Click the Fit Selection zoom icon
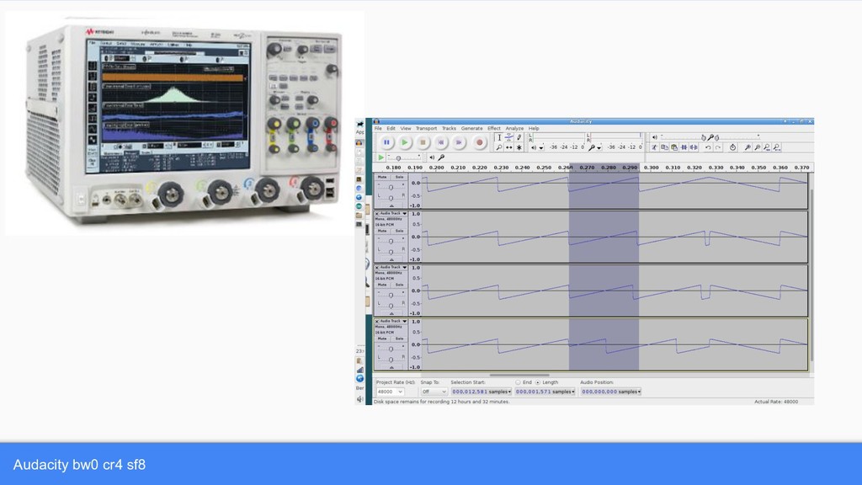Screen dimensions: 862x485 tap(767, 147)
